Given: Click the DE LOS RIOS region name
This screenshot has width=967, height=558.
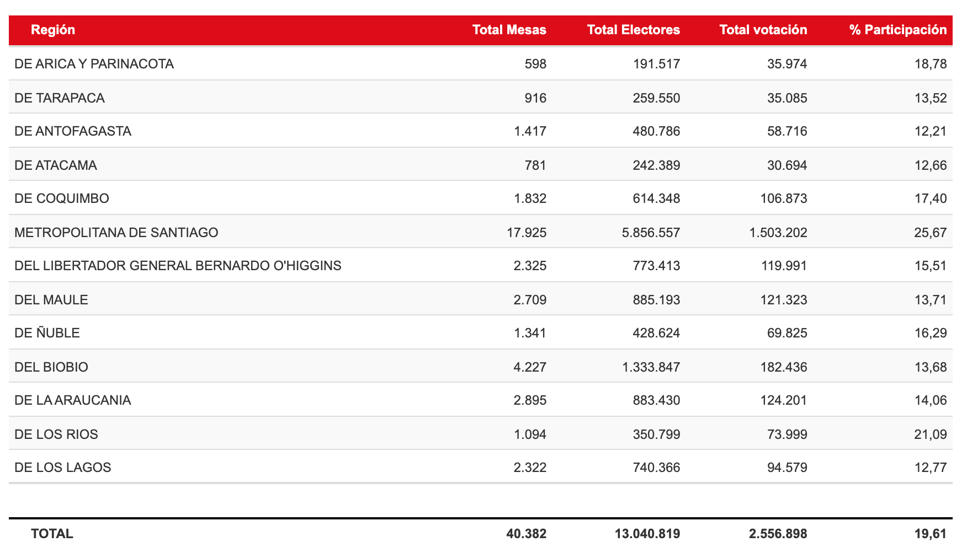Looking at the screenshot, I should [56, 434].
